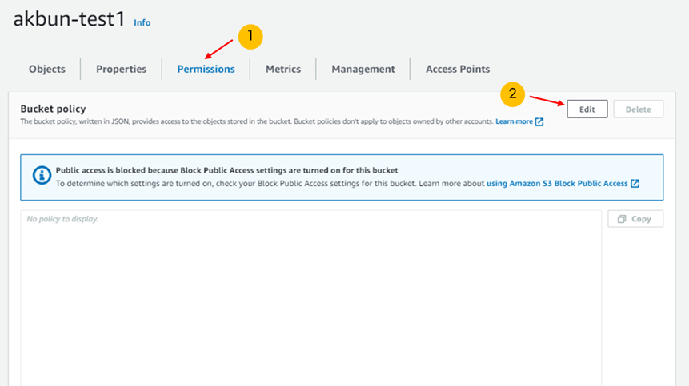Open the Management tab
The image size is (689, 386).
coord(363,69)
